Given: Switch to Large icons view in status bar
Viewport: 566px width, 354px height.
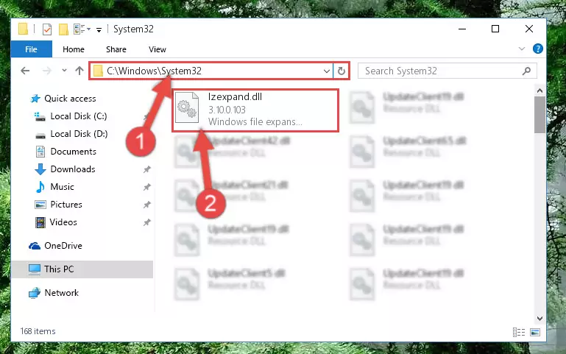Looking at the screenshot, I should coord(535,332).
